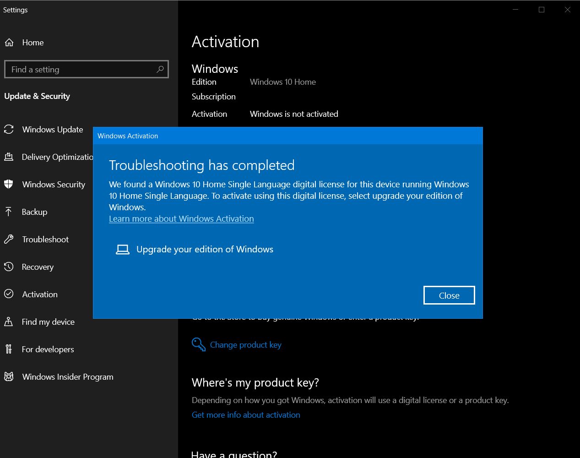The width and height of the screenshot is (580, 458).
Task: Click the Windows is not activated status text
Action: (x=294, y=114)
